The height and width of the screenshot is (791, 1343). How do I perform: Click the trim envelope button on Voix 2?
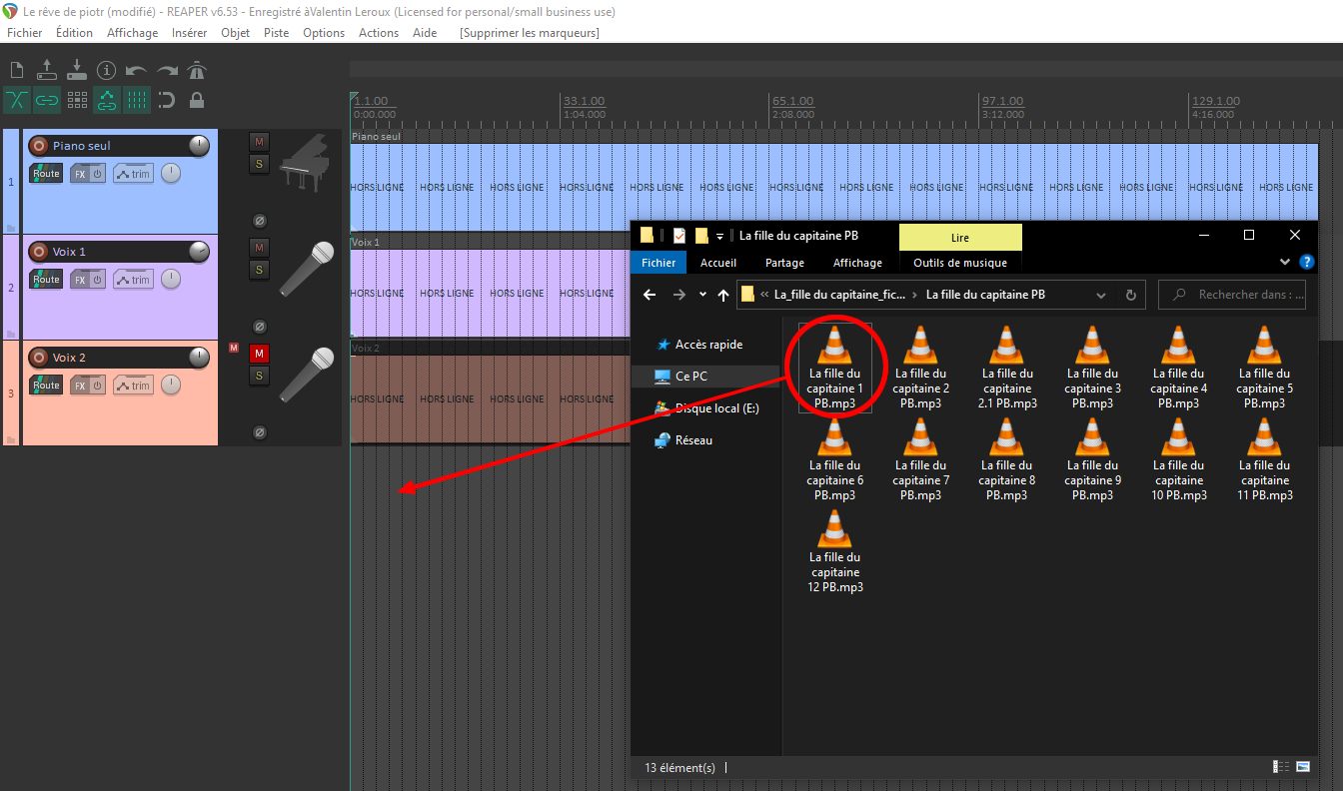point(133,386)
